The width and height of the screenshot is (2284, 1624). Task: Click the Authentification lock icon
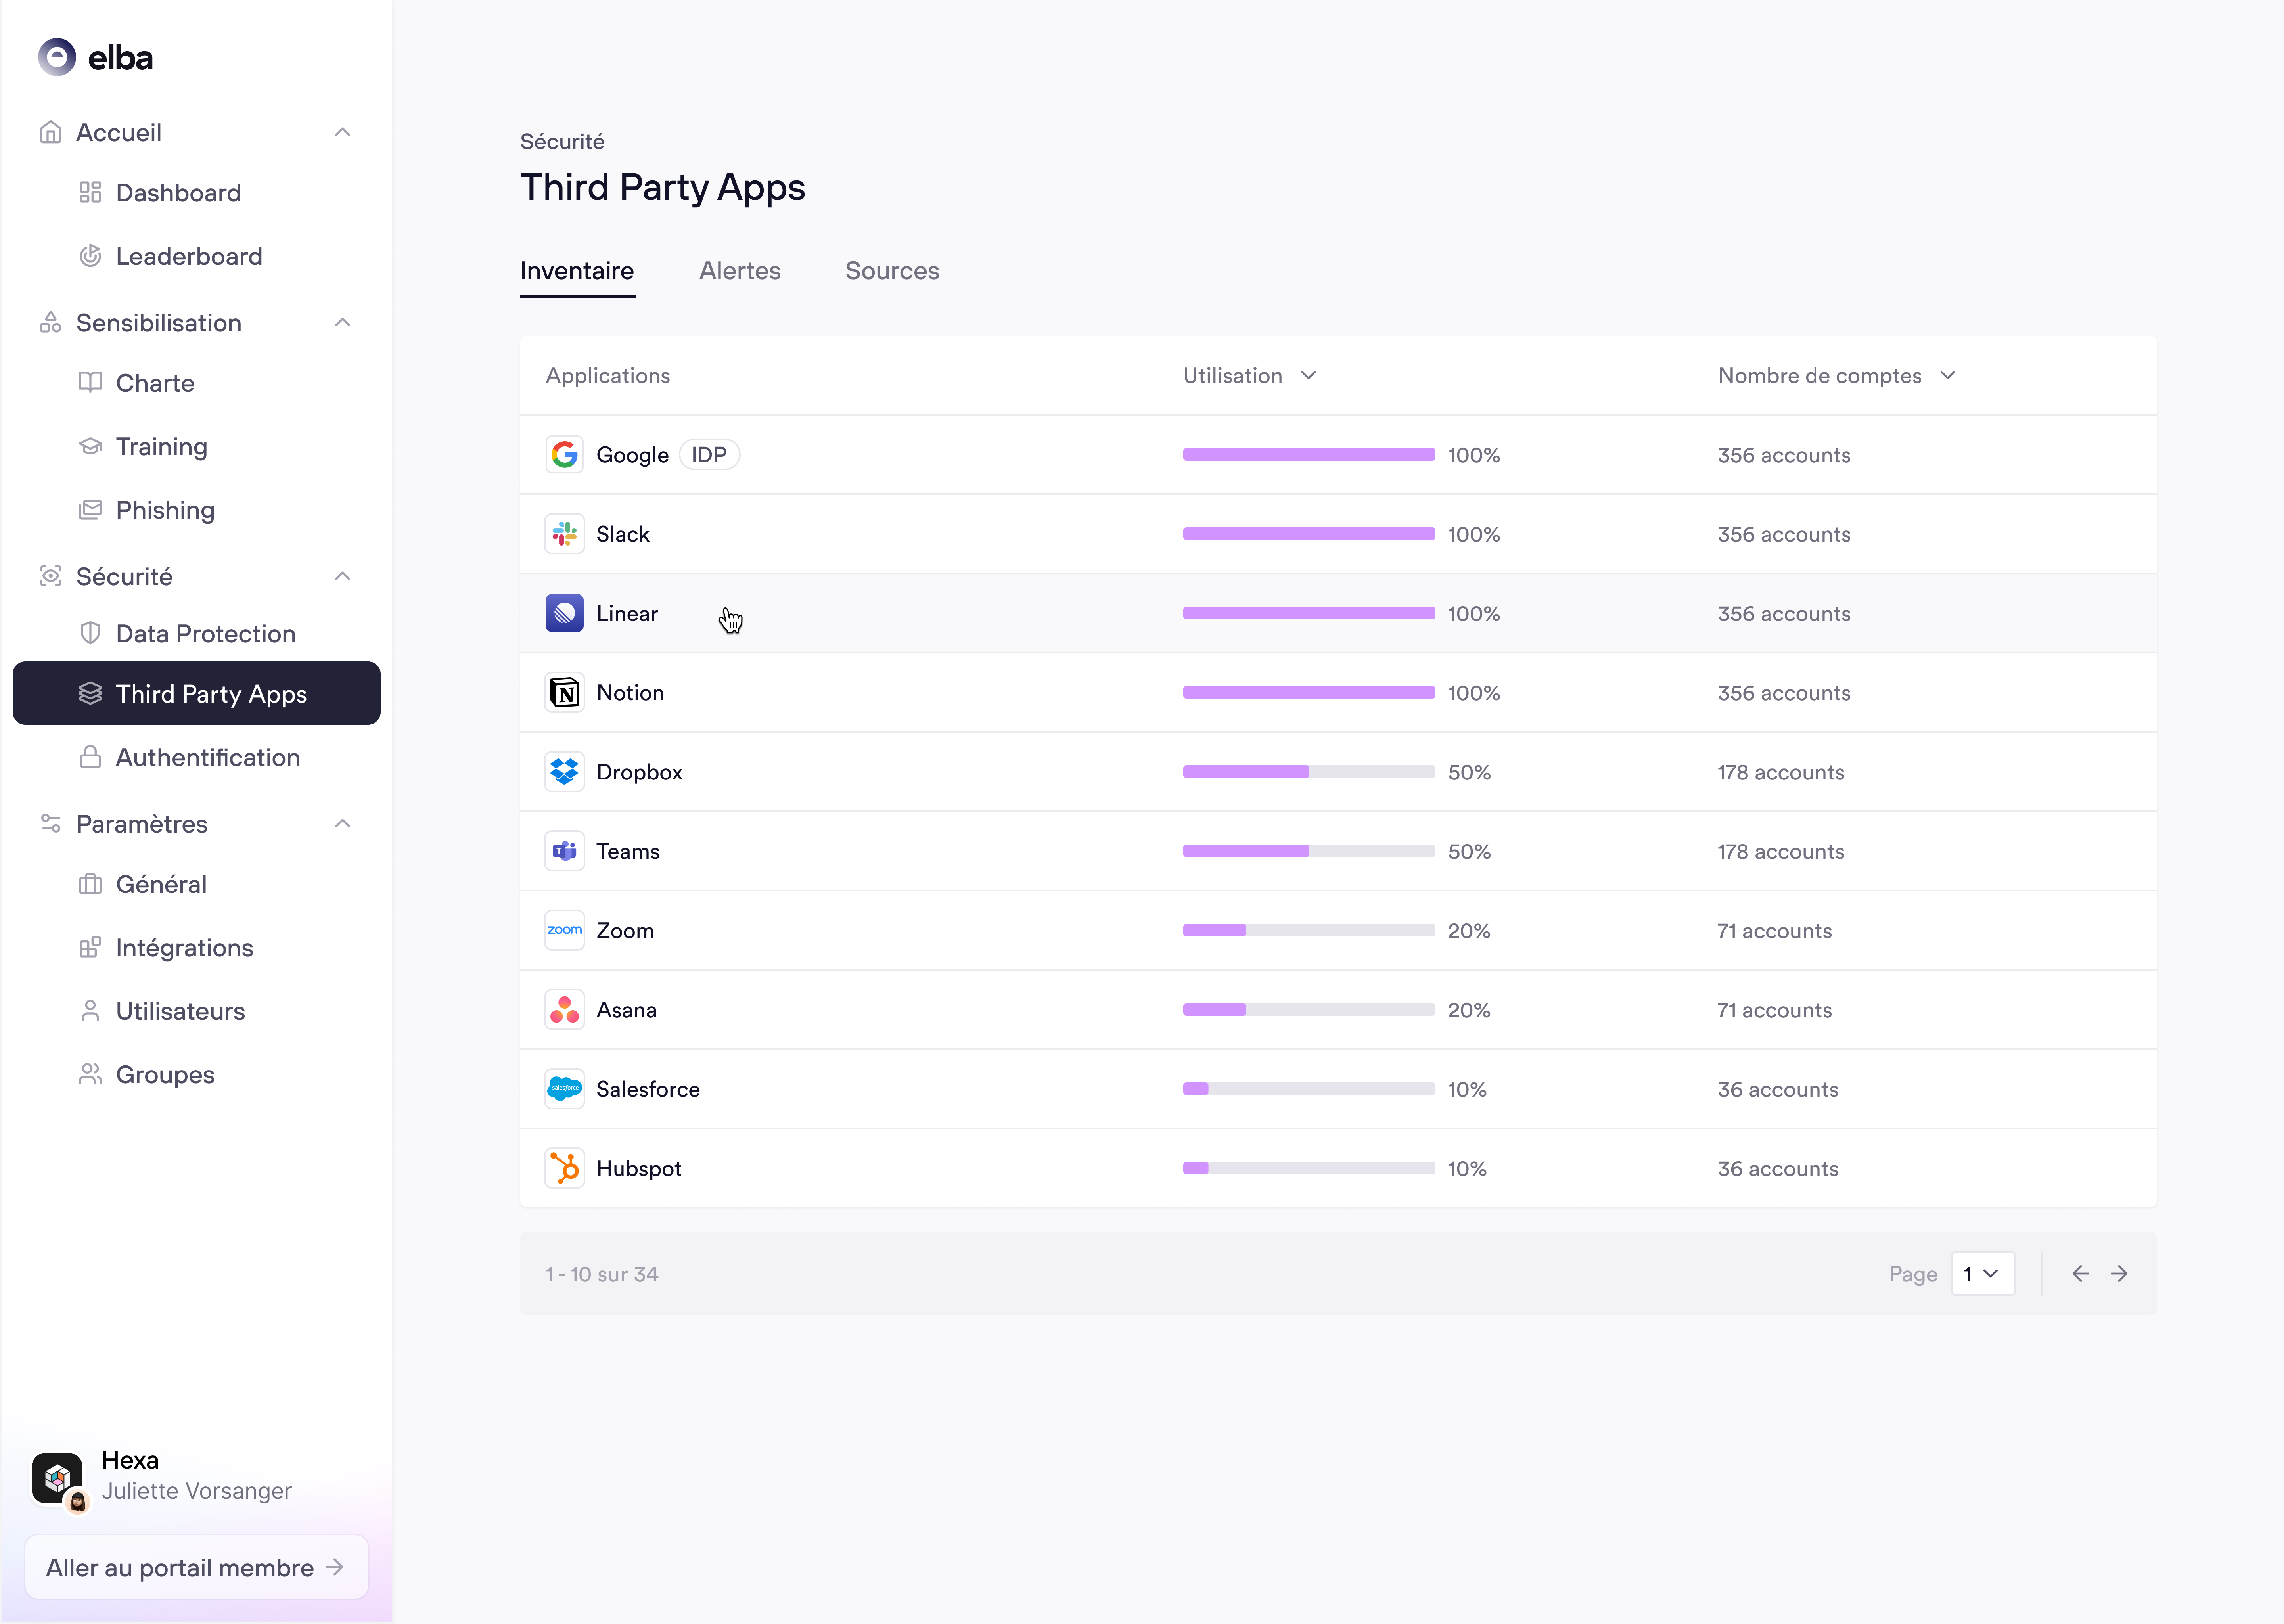click(90, 757)
